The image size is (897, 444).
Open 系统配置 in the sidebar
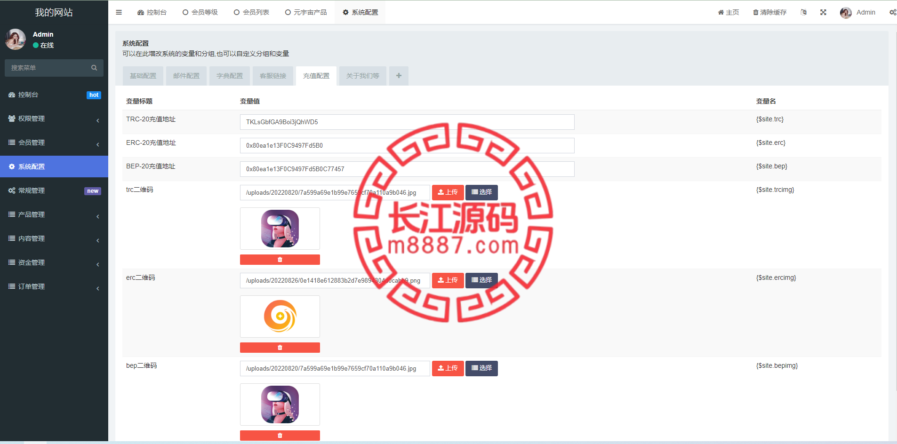coord(54,166)
